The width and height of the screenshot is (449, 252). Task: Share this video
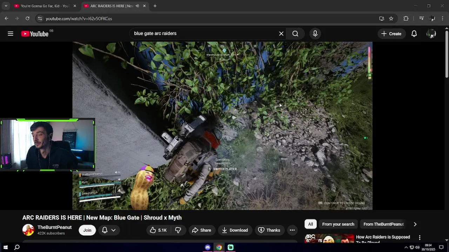(x=202, y=230)
